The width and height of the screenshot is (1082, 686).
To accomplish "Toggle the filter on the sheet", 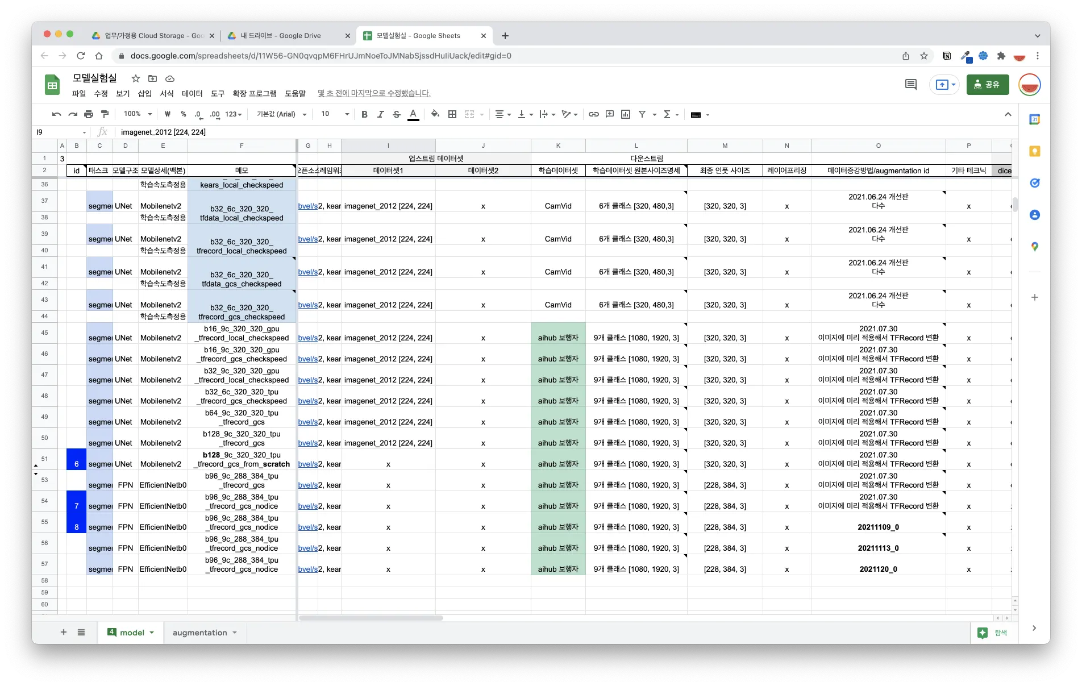I will click(642, 114).
